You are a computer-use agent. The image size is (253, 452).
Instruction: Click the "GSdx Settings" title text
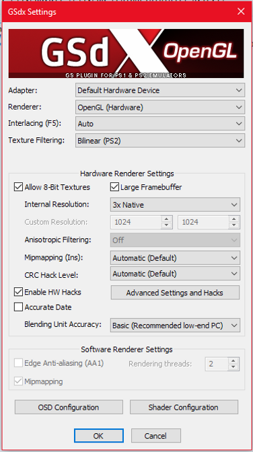point(32,12)
